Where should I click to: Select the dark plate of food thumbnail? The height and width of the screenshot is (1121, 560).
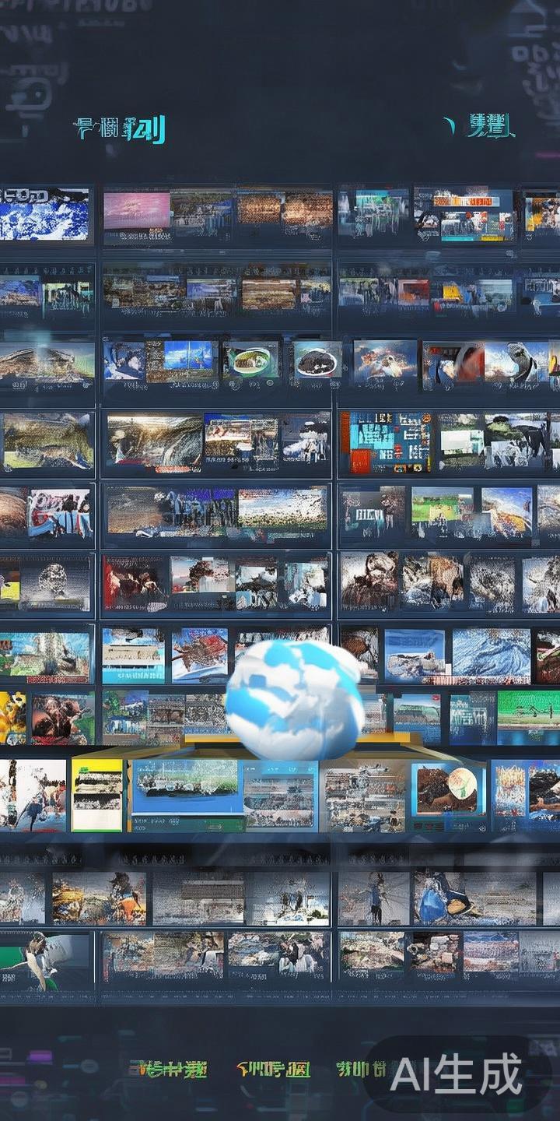(317, 360)
